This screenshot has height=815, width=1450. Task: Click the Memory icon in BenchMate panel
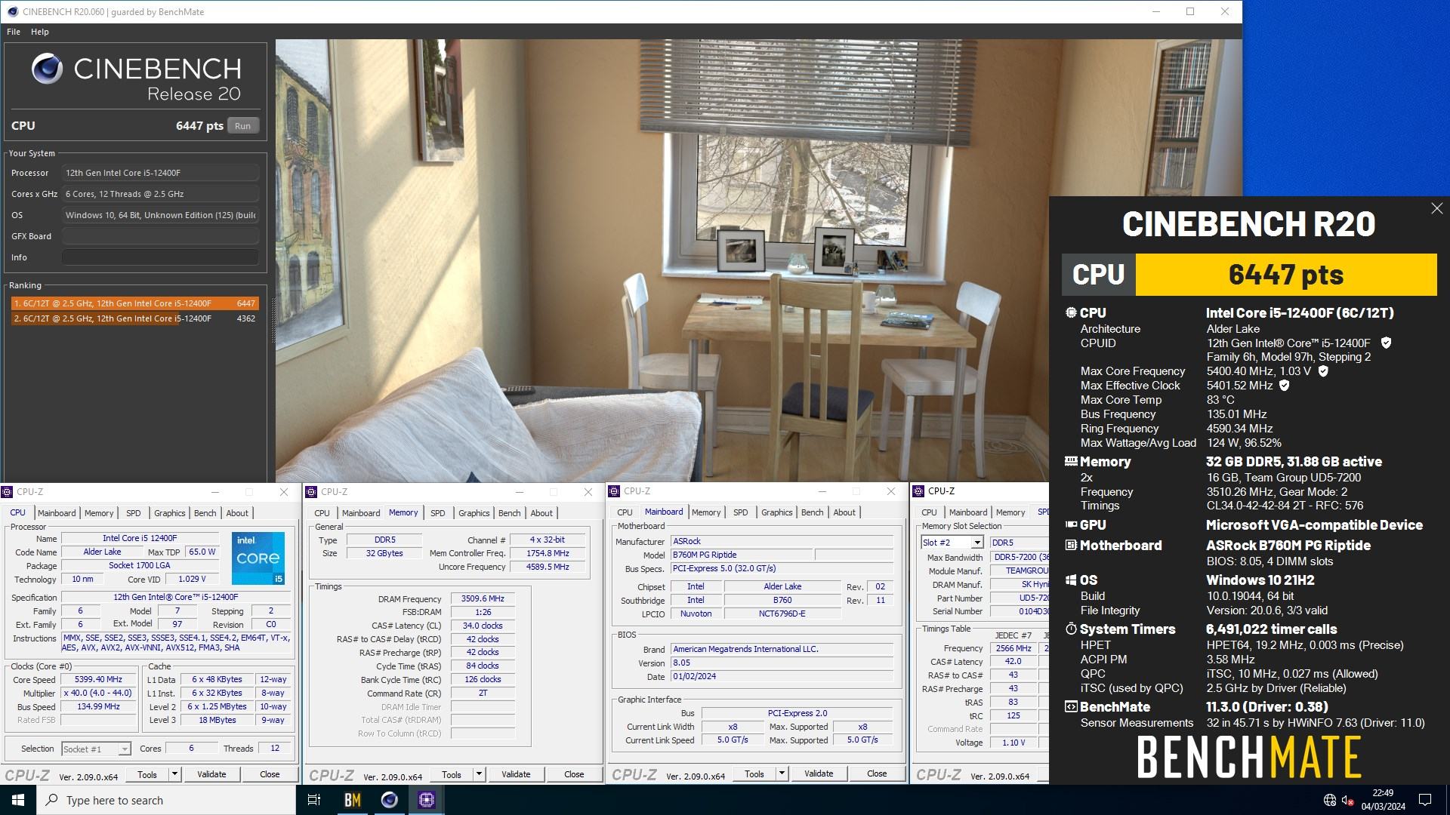tap(1071, 461)
